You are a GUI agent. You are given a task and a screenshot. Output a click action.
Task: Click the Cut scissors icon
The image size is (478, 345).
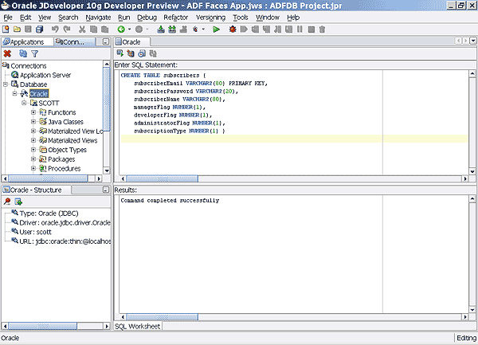[x=83, y=29]
